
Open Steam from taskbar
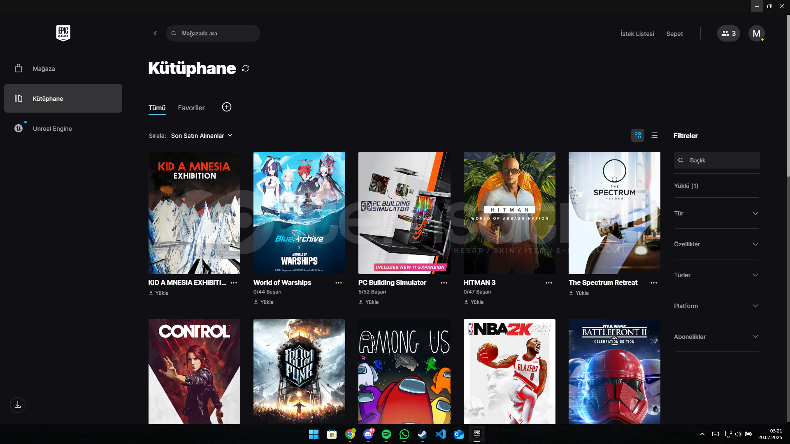[423, 434]
